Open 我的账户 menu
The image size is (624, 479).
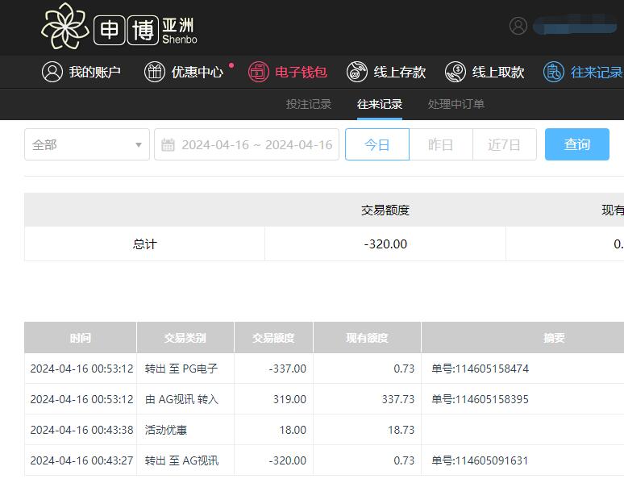(81, 72)
